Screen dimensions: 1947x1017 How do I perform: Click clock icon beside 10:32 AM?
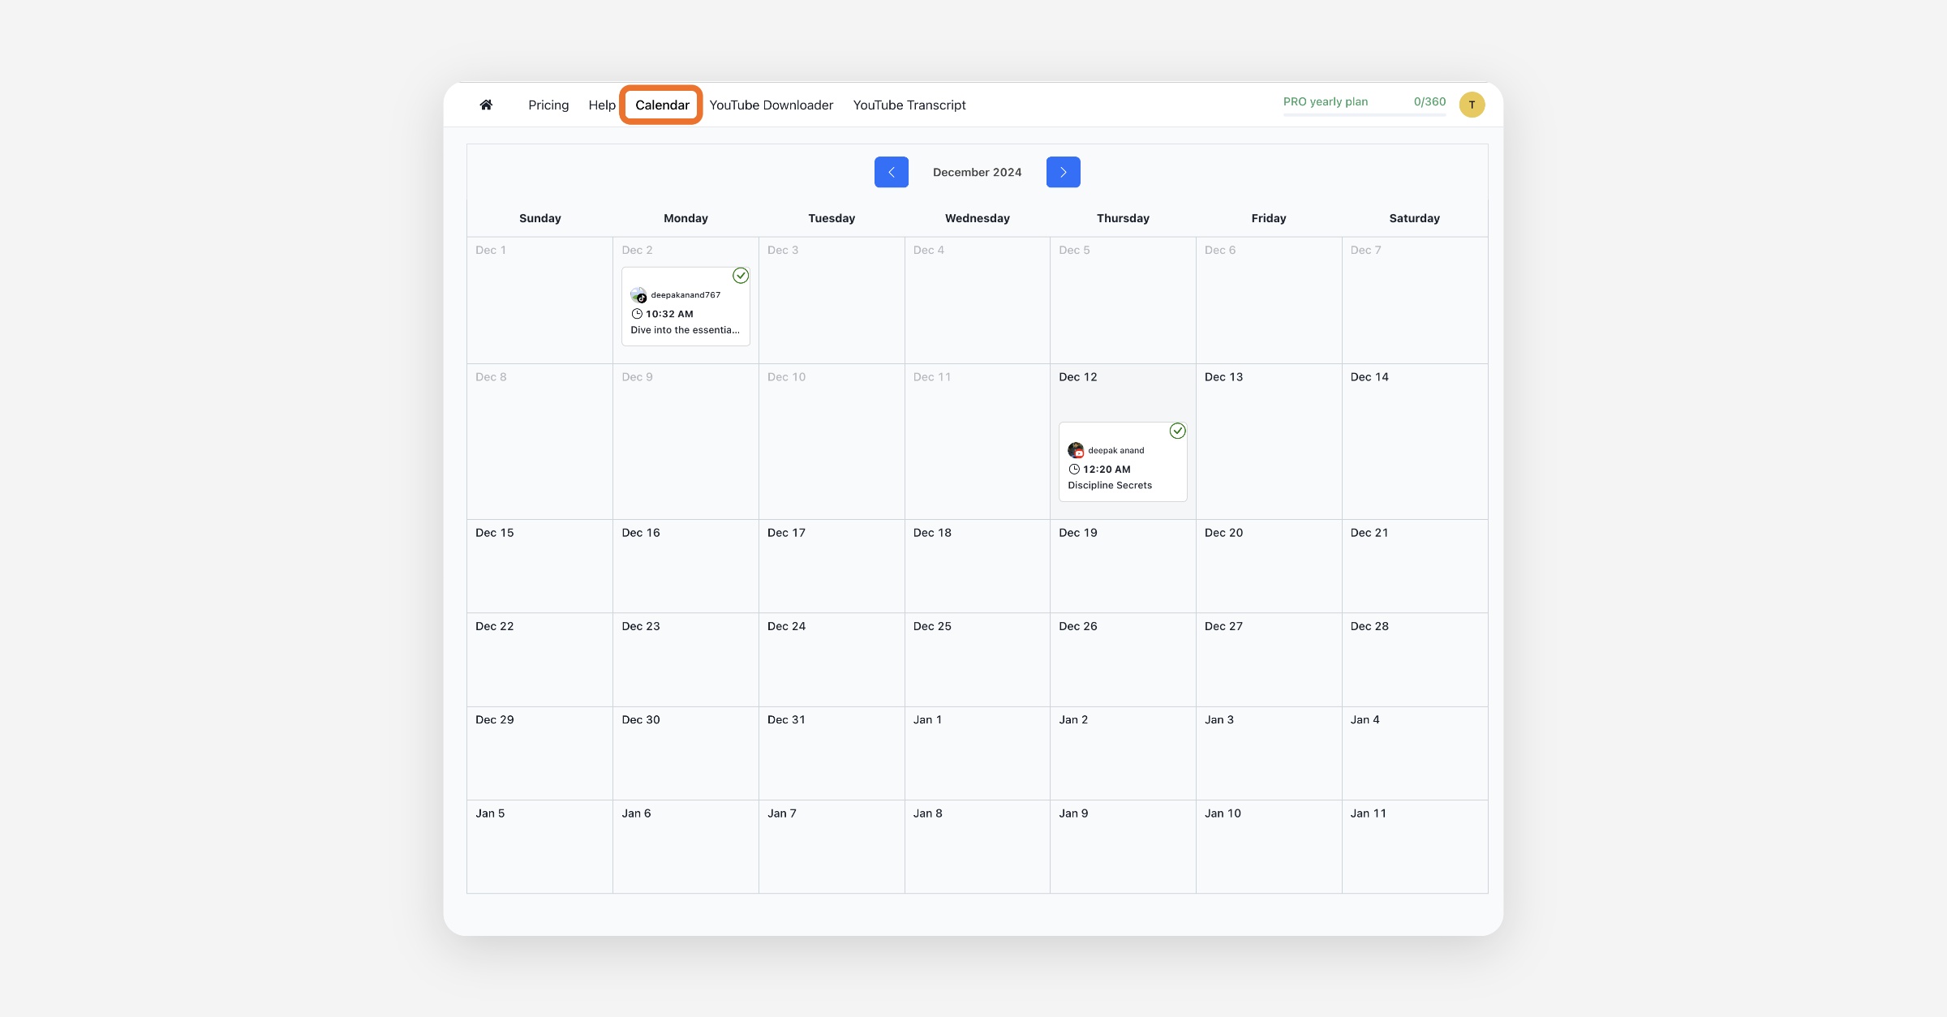tap(637, 314)
